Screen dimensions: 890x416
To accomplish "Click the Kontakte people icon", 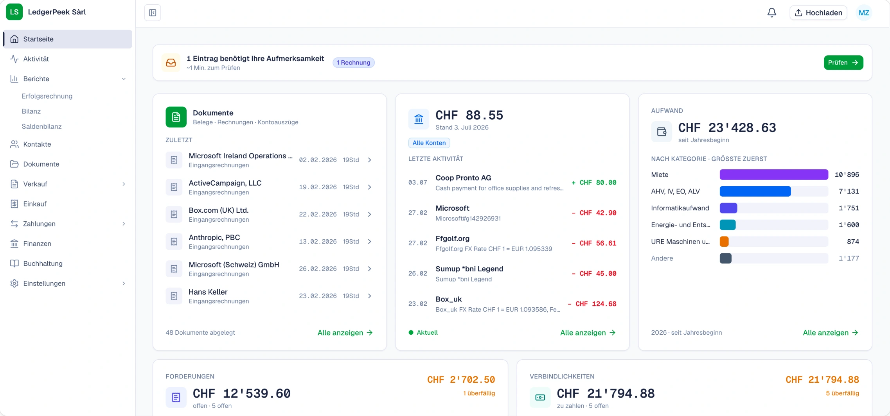I will [x=14, y=144].
